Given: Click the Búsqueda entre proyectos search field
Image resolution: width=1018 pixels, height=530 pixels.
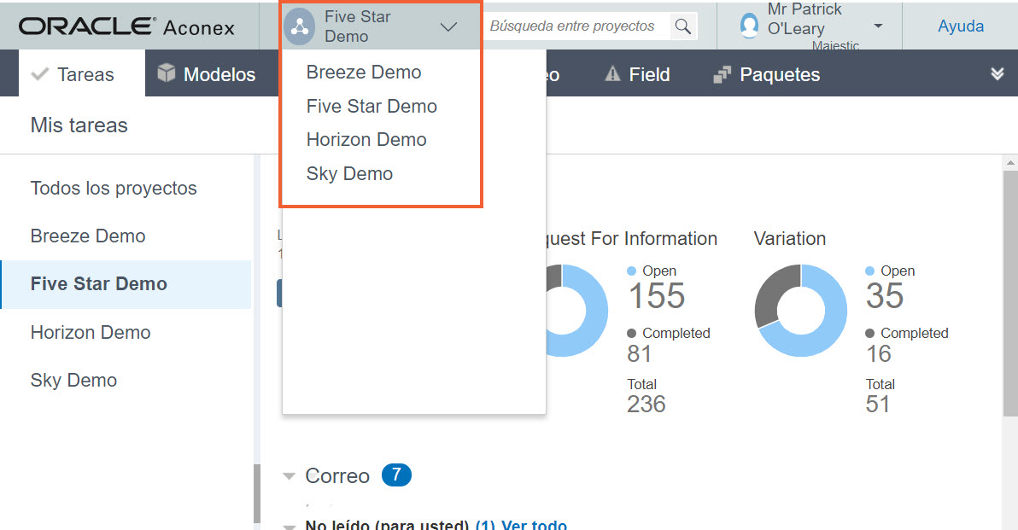Looking at the screenshot, I should pos(576,26).
